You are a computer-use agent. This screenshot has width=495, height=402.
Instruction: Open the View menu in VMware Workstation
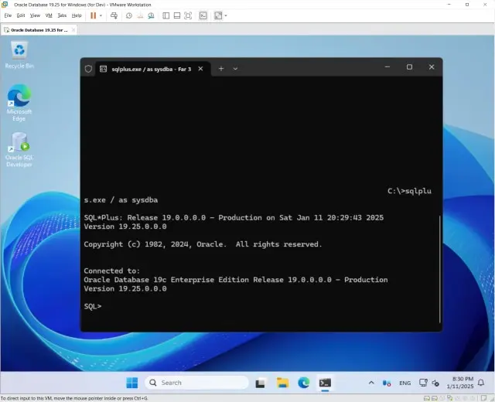tap(35, 15)
